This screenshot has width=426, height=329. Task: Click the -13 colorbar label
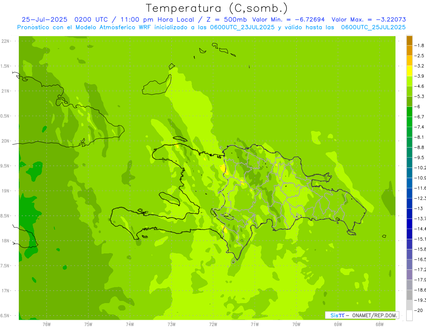point(418,208)
